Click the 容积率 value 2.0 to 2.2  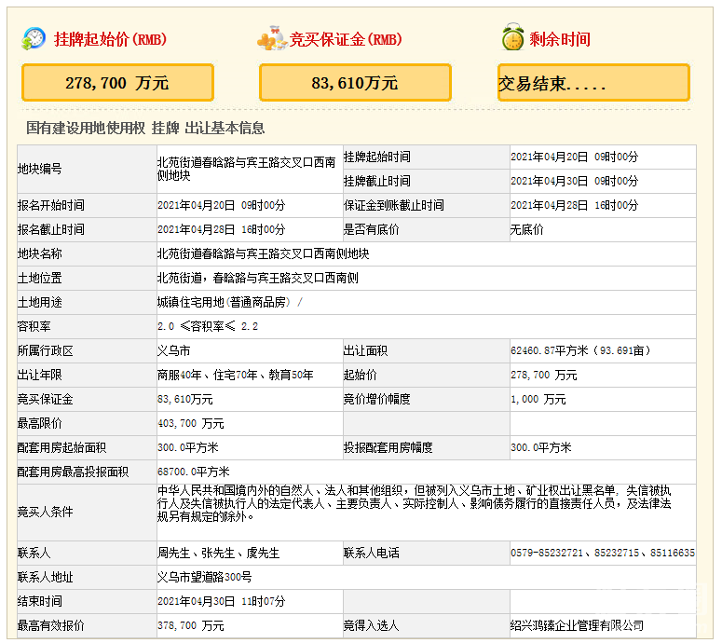pyautogui.click(x=208, y=326)
